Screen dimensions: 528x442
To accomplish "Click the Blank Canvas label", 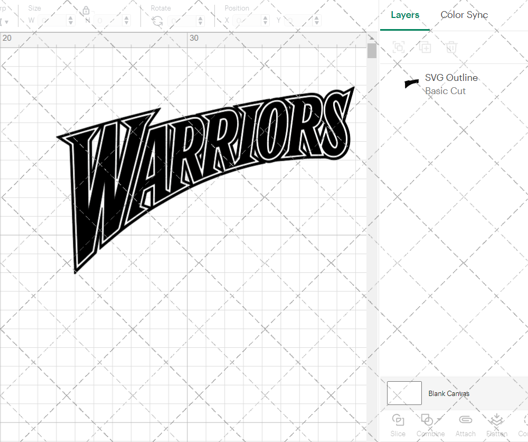I will 449,393.
